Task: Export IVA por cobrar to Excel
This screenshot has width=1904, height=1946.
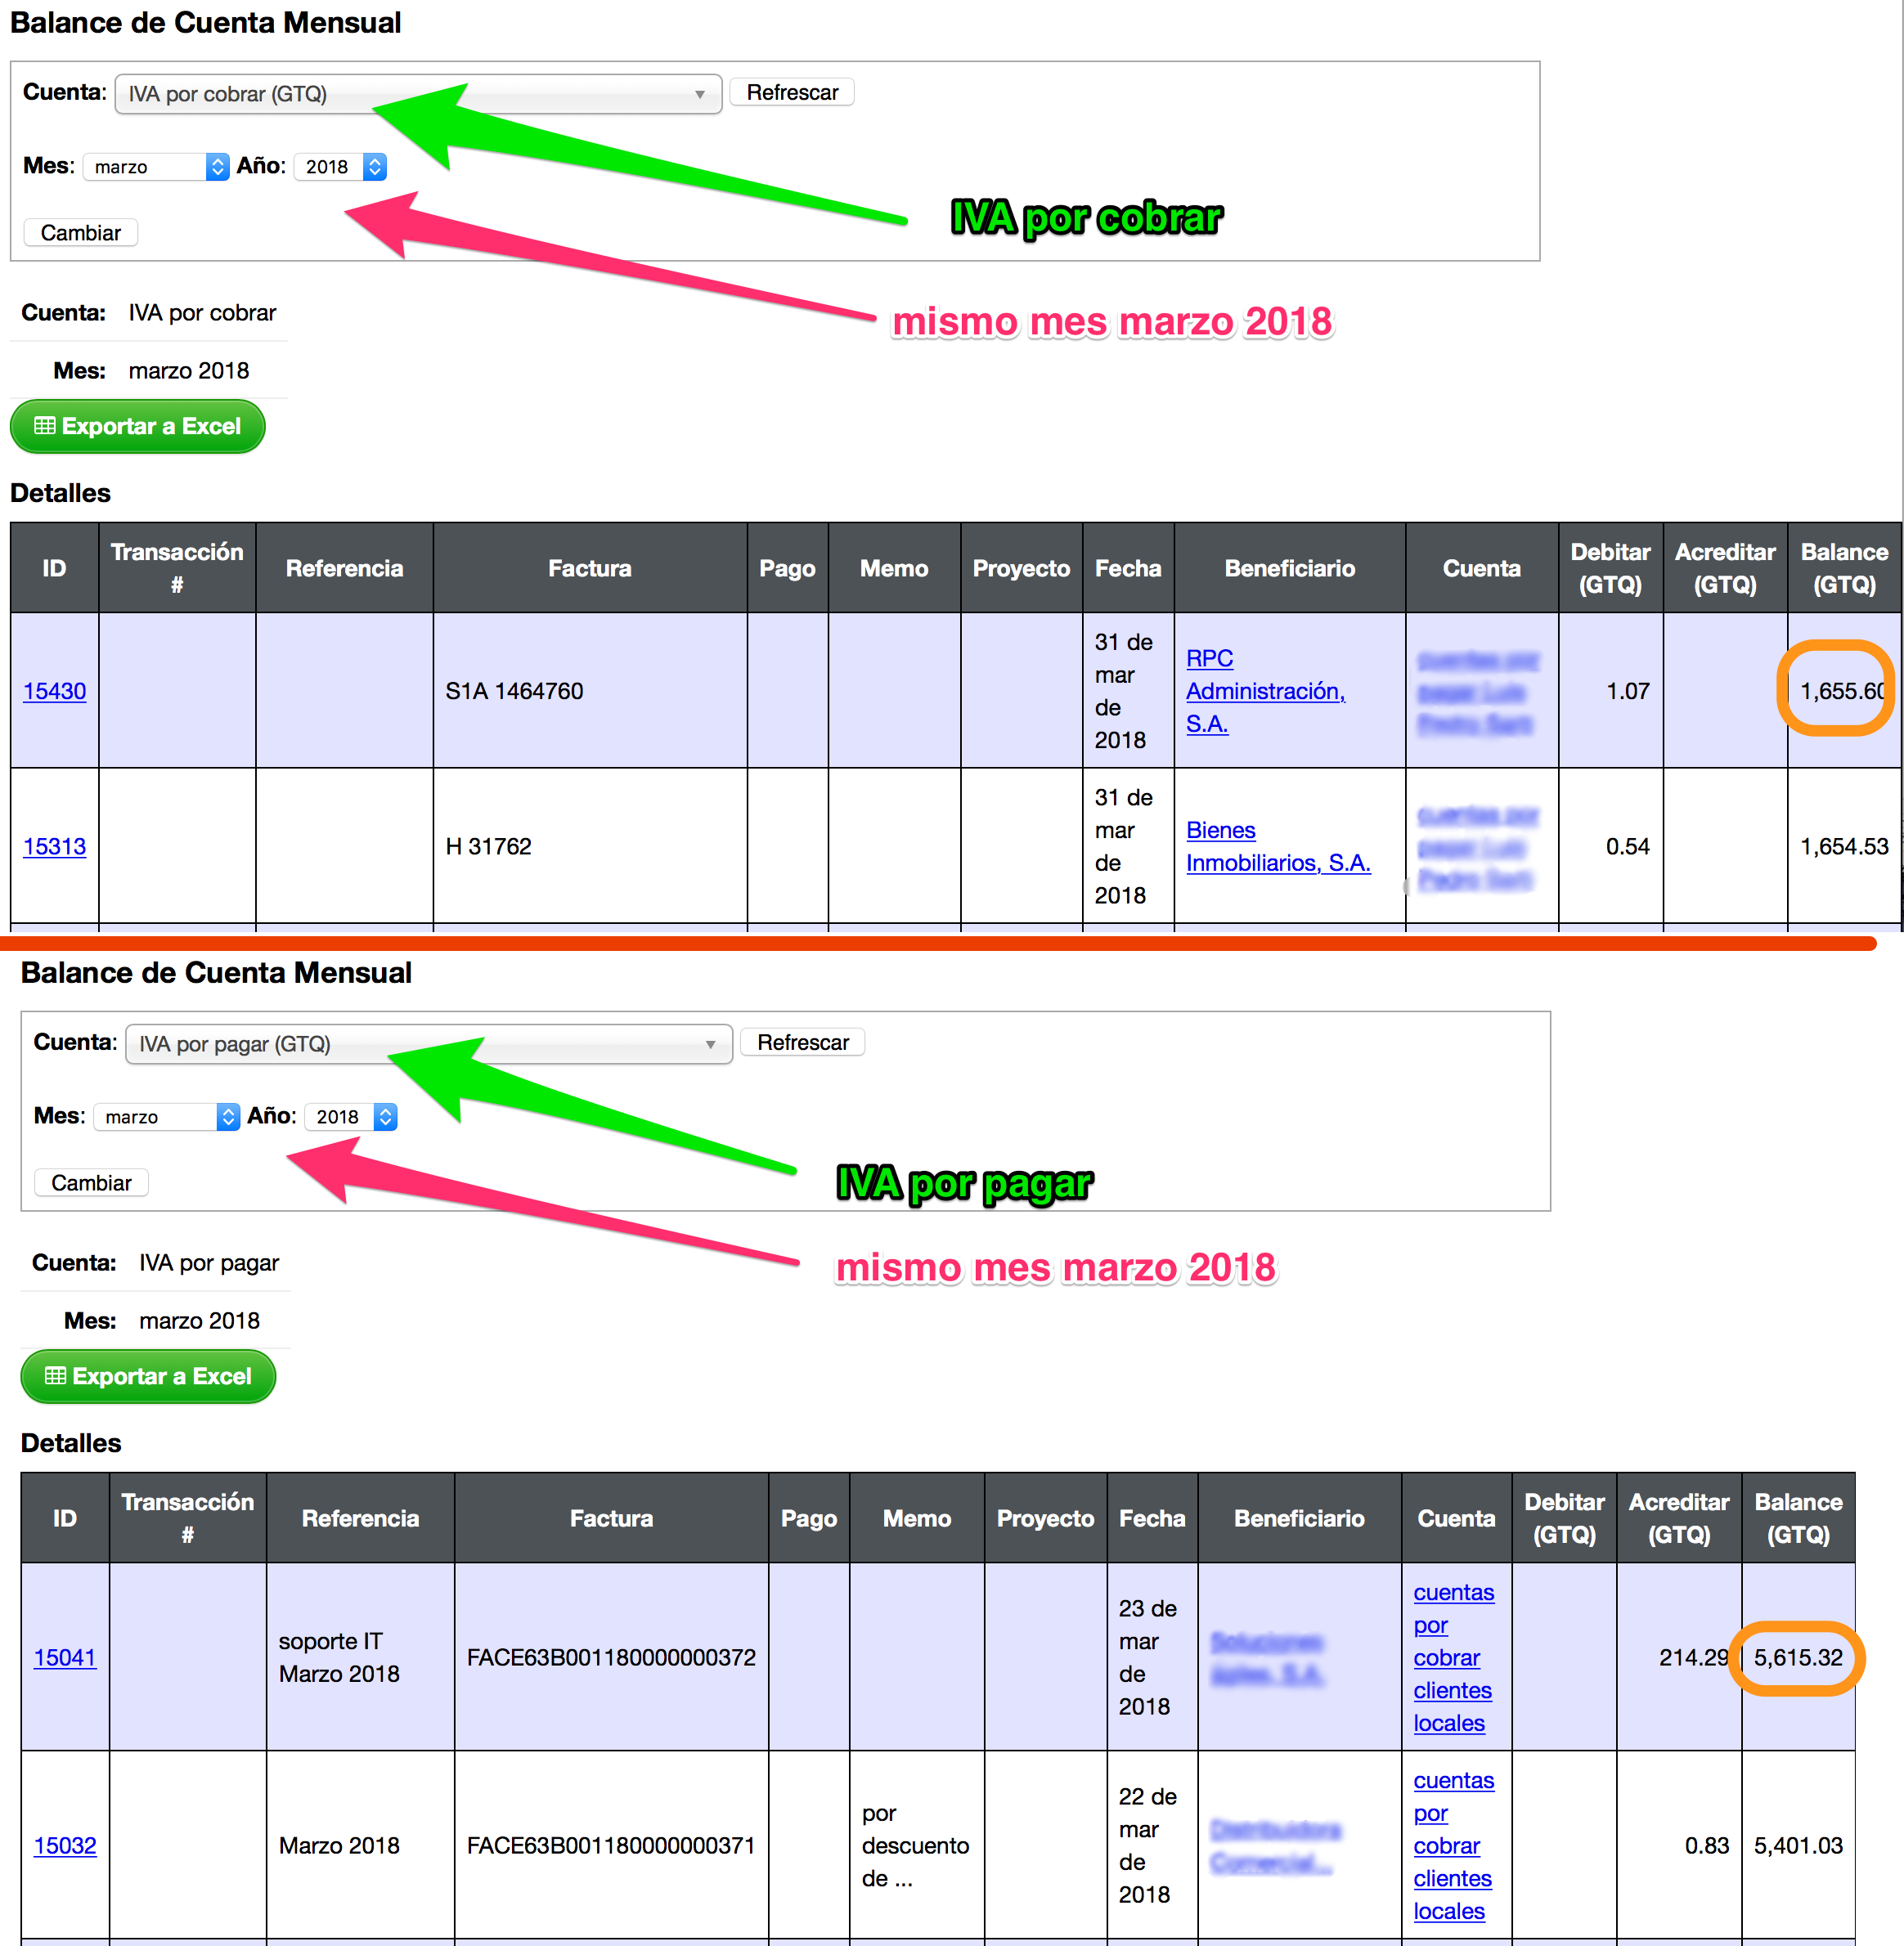Action: 138,427
